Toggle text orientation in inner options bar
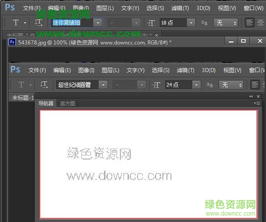Image resolution: width=266 pixels, height=222 pixels. coord(44,84)
